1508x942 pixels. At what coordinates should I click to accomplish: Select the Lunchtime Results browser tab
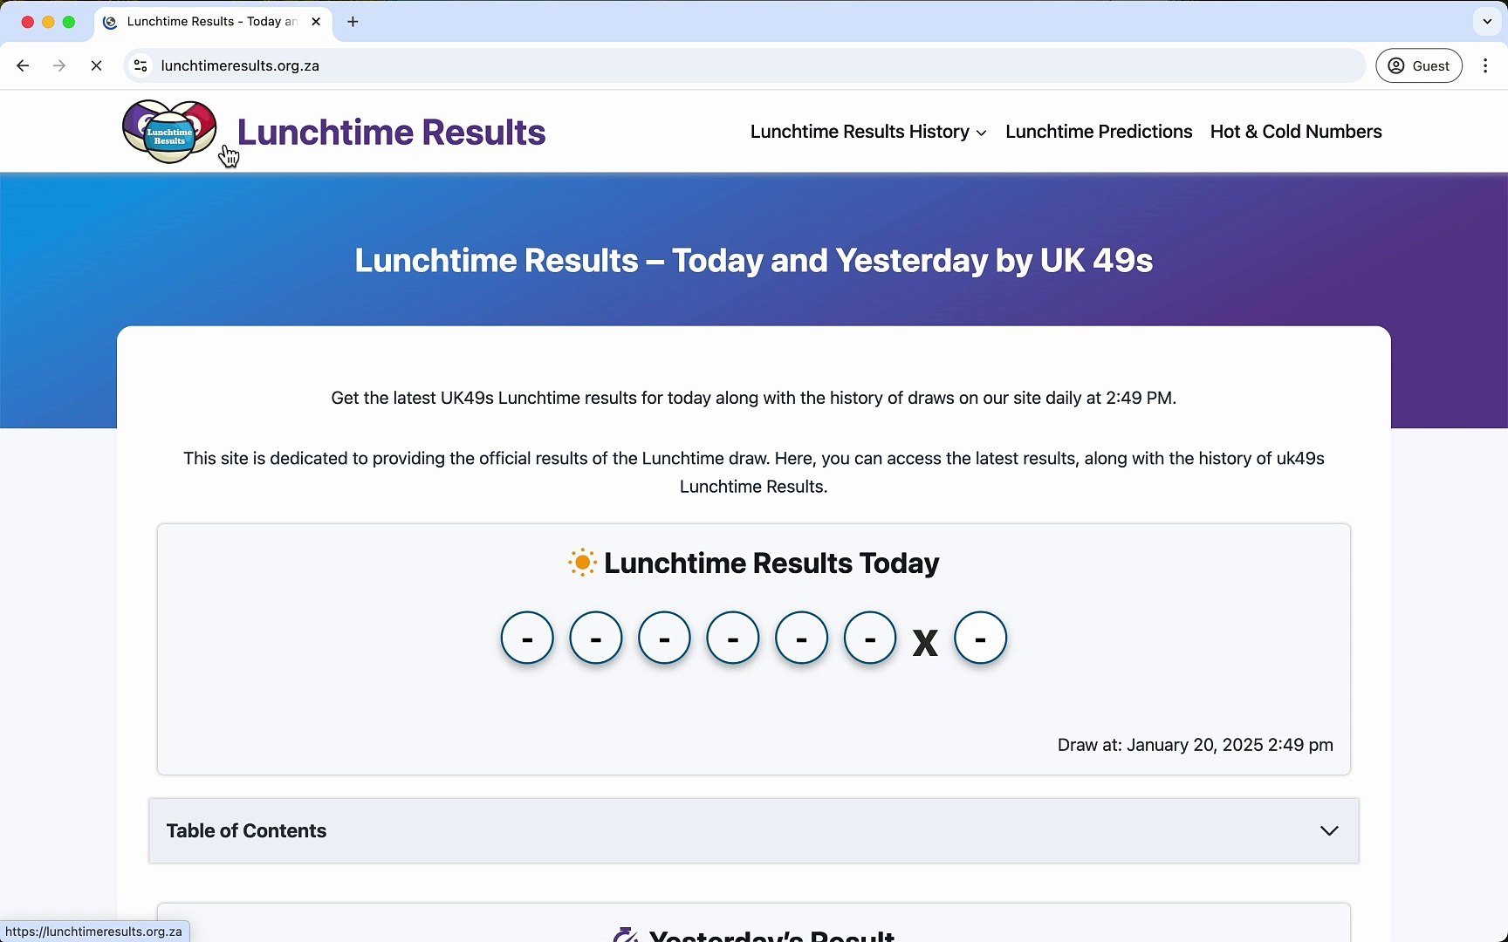coord(209,22)
